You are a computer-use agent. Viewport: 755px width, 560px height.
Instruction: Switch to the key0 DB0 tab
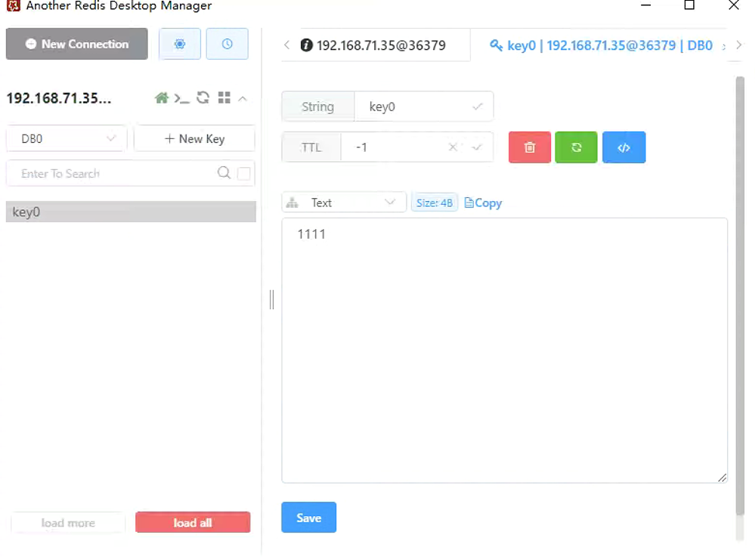602,45
